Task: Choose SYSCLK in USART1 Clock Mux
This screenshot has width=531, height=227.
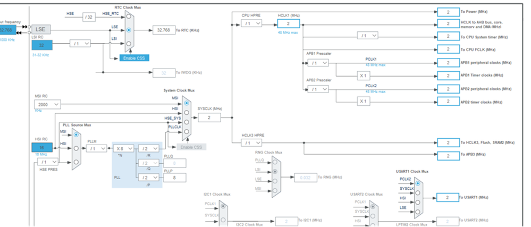Action: pyautogui.click(x=418, y=193)
